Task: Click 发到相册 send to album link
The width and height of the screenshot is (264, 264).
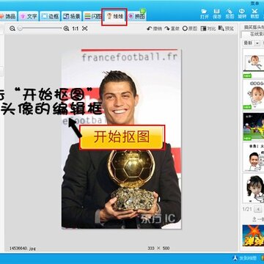Action: (244, 258)
